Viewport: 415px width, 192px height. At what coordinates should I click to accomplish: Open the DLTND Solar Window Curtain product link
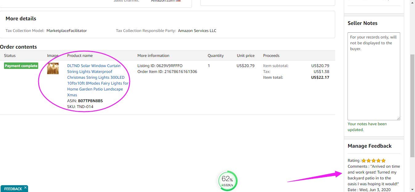tap(98, 80)
